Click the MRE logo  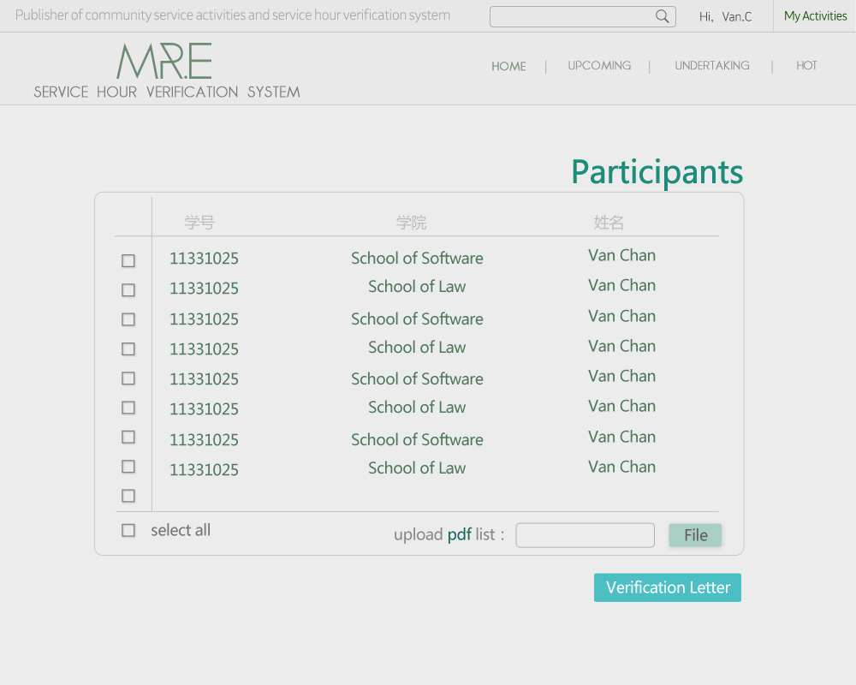click(x=164, y=61)
